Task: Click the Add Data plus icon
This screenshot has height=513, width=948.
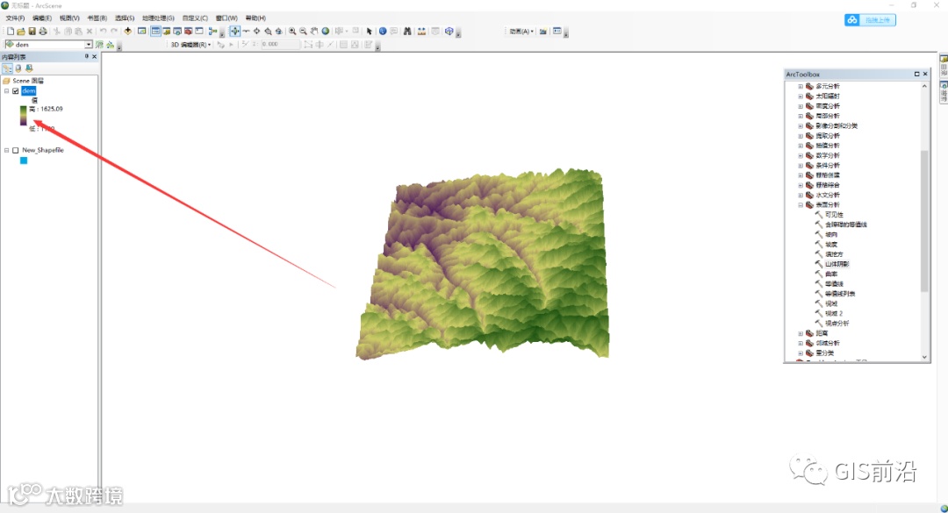Action: tap(127, 31)
